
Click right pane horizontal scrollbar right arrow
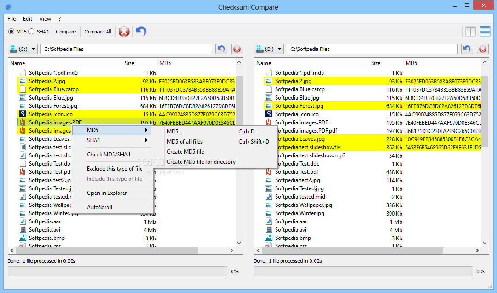pyautogui.click(x=477, y=251)
